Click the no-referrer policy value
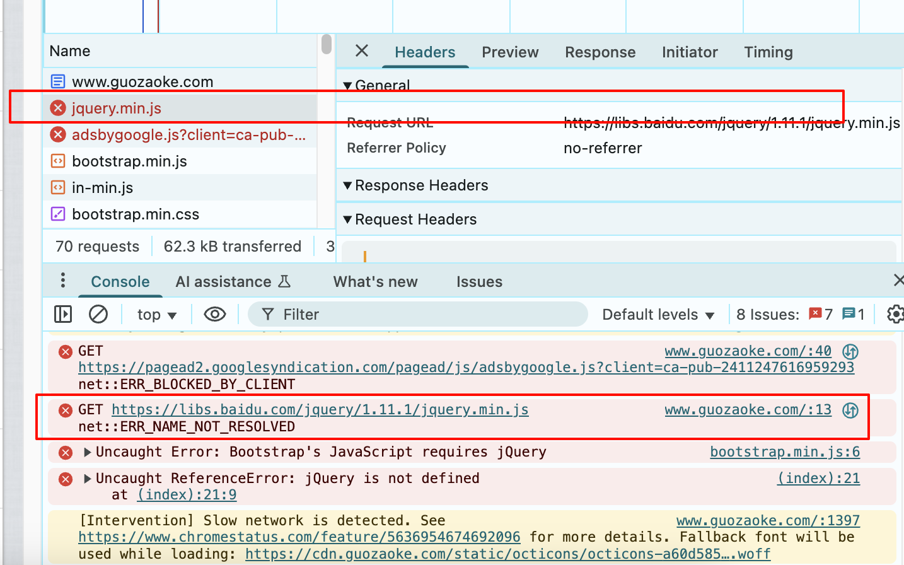Viewport: 904px width, 565px height. pos(603,148)
